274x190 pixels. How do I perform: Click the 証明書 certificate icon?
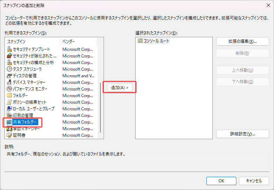pyautogui.click(x=9, y=135)
